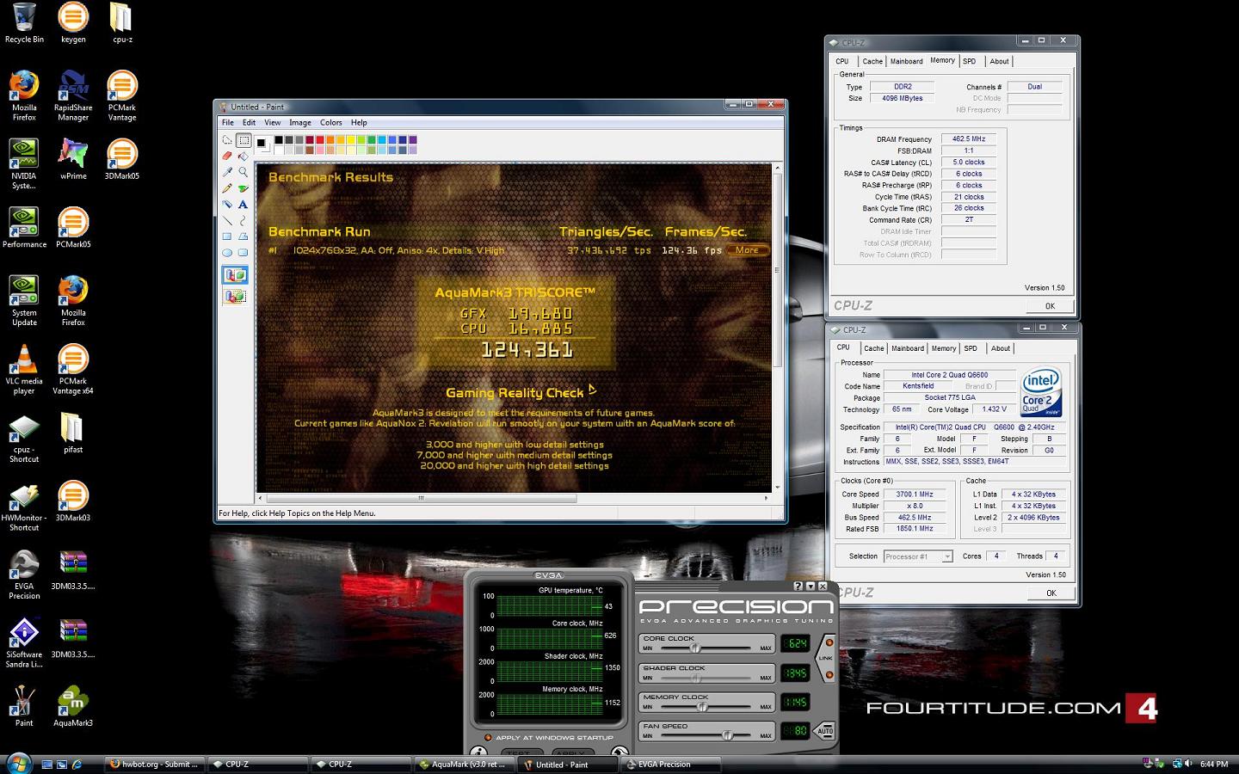This screenshot has height=774, width=1239.
Task: Click the Core Clock slider handle
Action: 695,648
